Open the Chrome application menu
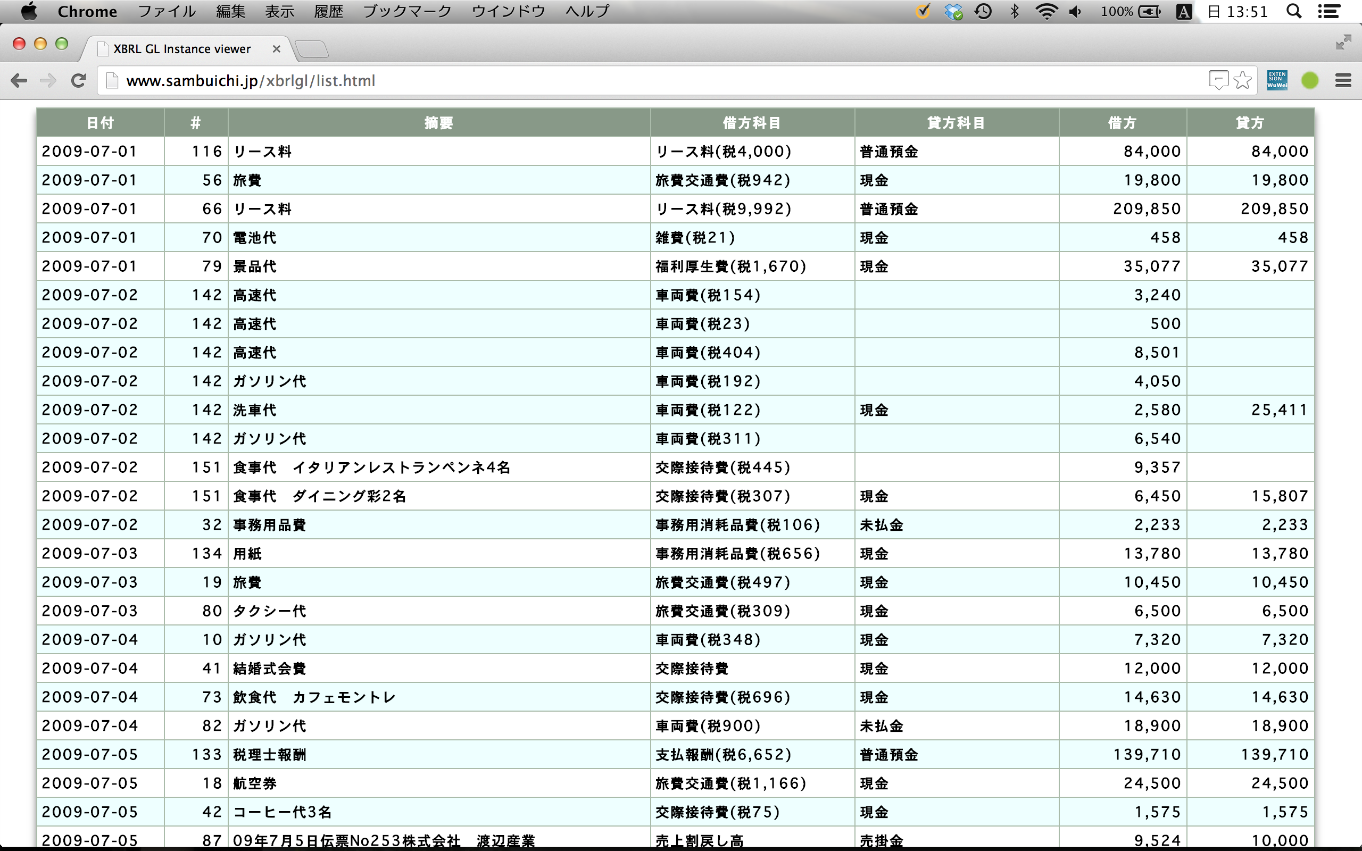Image resolution: width=1362 pixels, height=851 pixels. pos(87,11)
